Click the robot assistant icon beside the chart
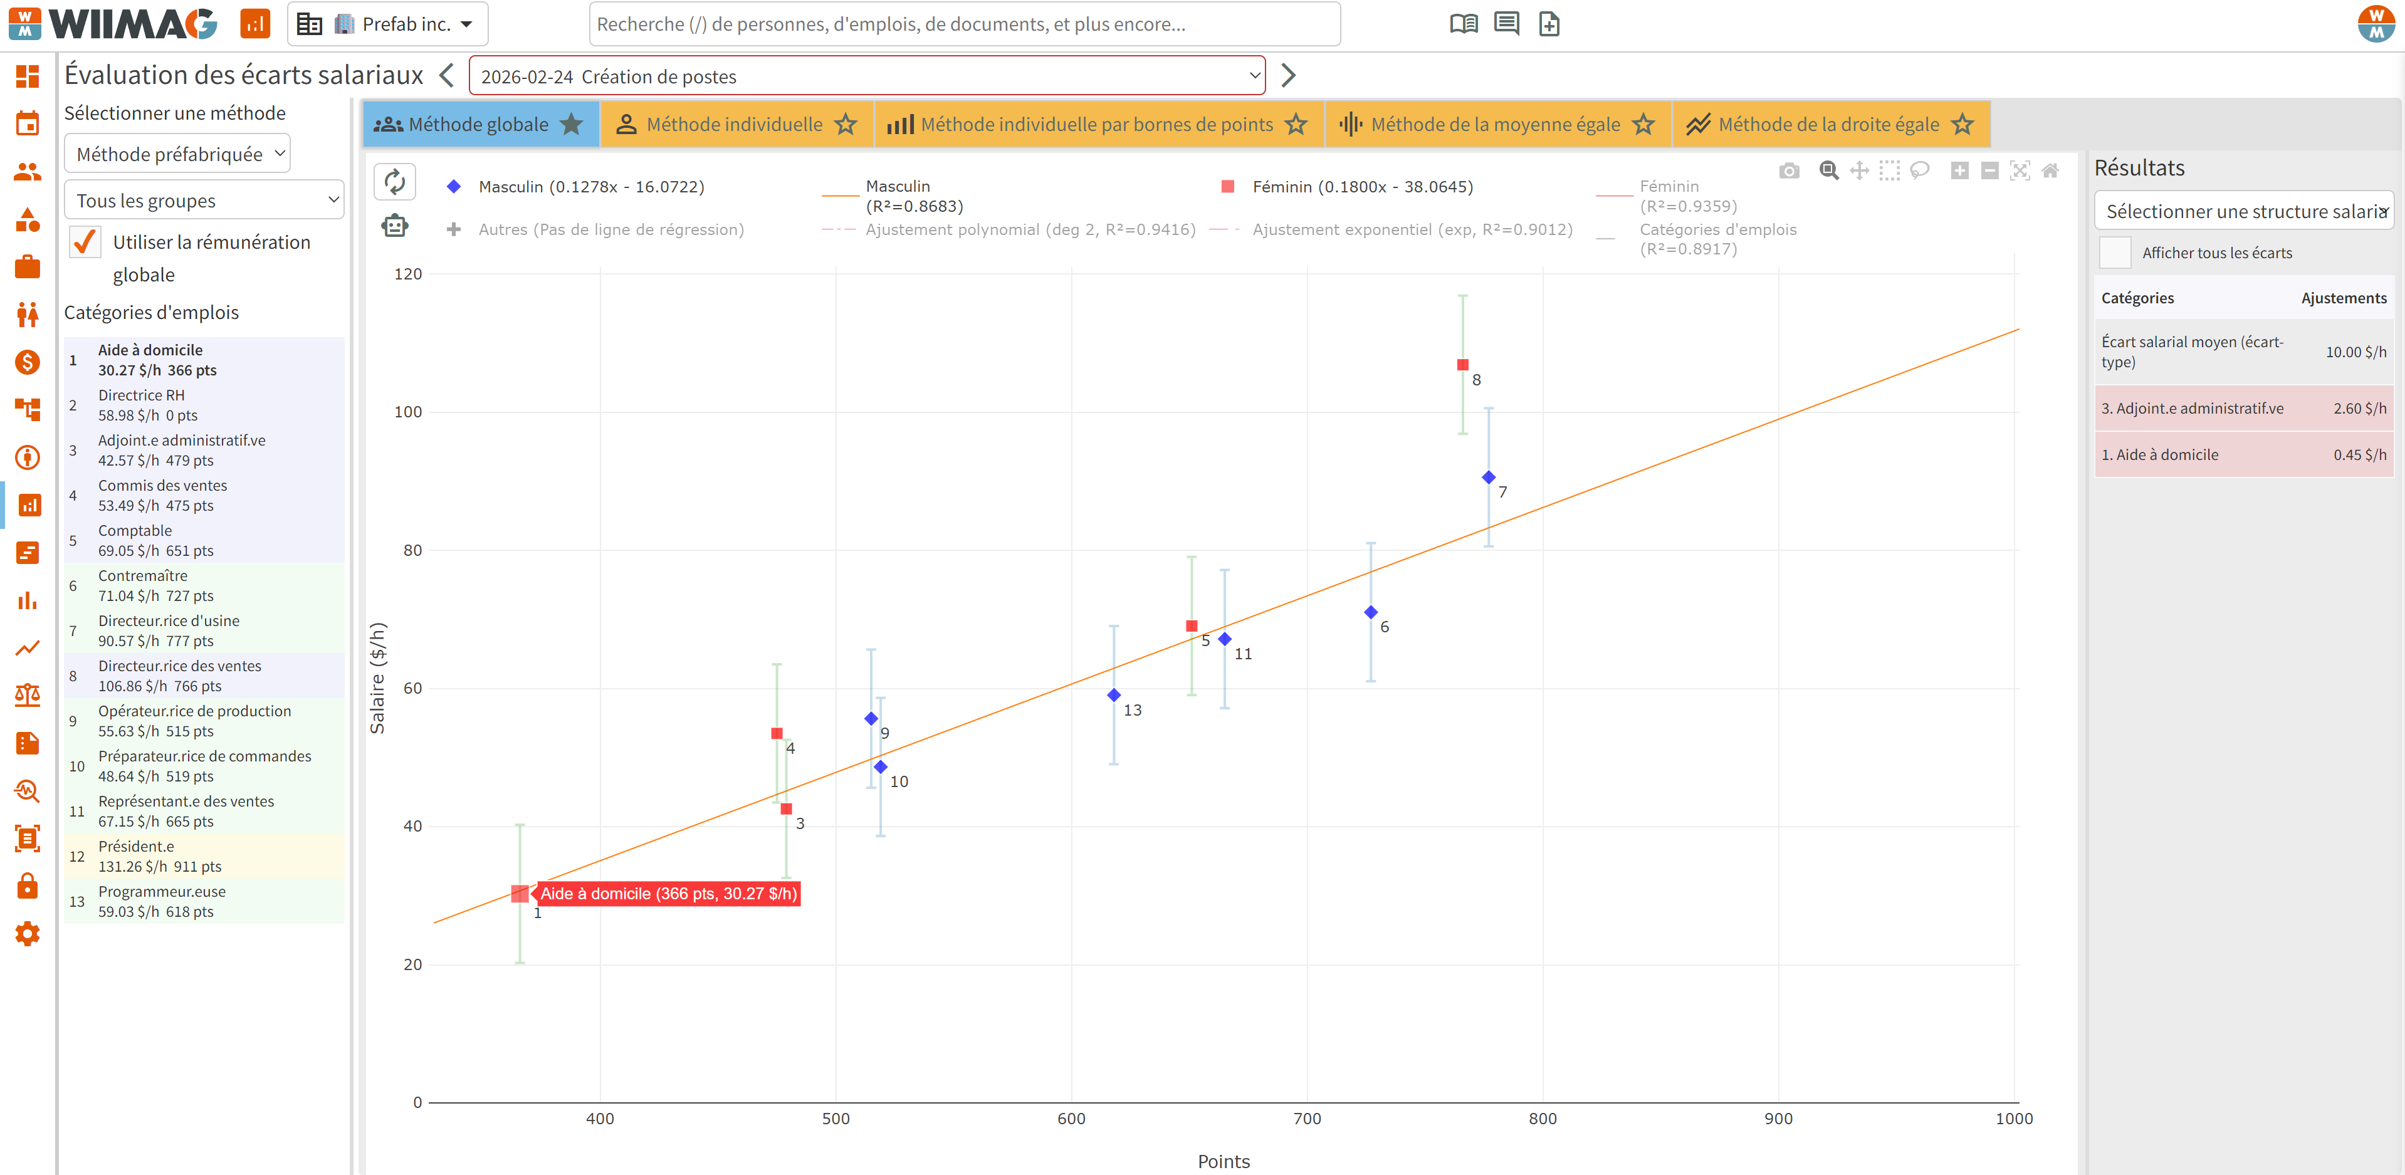Viewport: 2405px width, 1175px height. coord(395,225)
